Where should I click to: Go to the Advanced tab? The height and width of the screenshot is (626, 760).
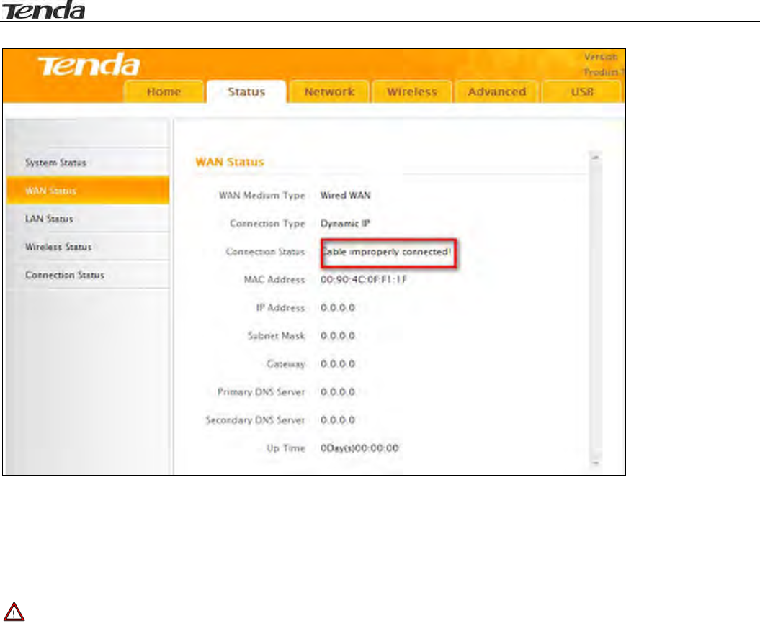(497, 91)
